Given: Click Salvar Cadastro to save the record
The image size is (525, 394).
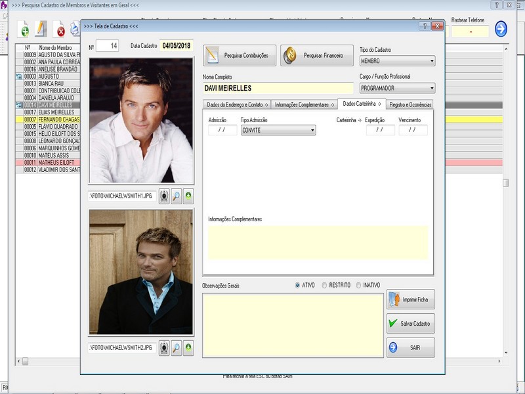Looking at the screenshot, I should point(411,324).
